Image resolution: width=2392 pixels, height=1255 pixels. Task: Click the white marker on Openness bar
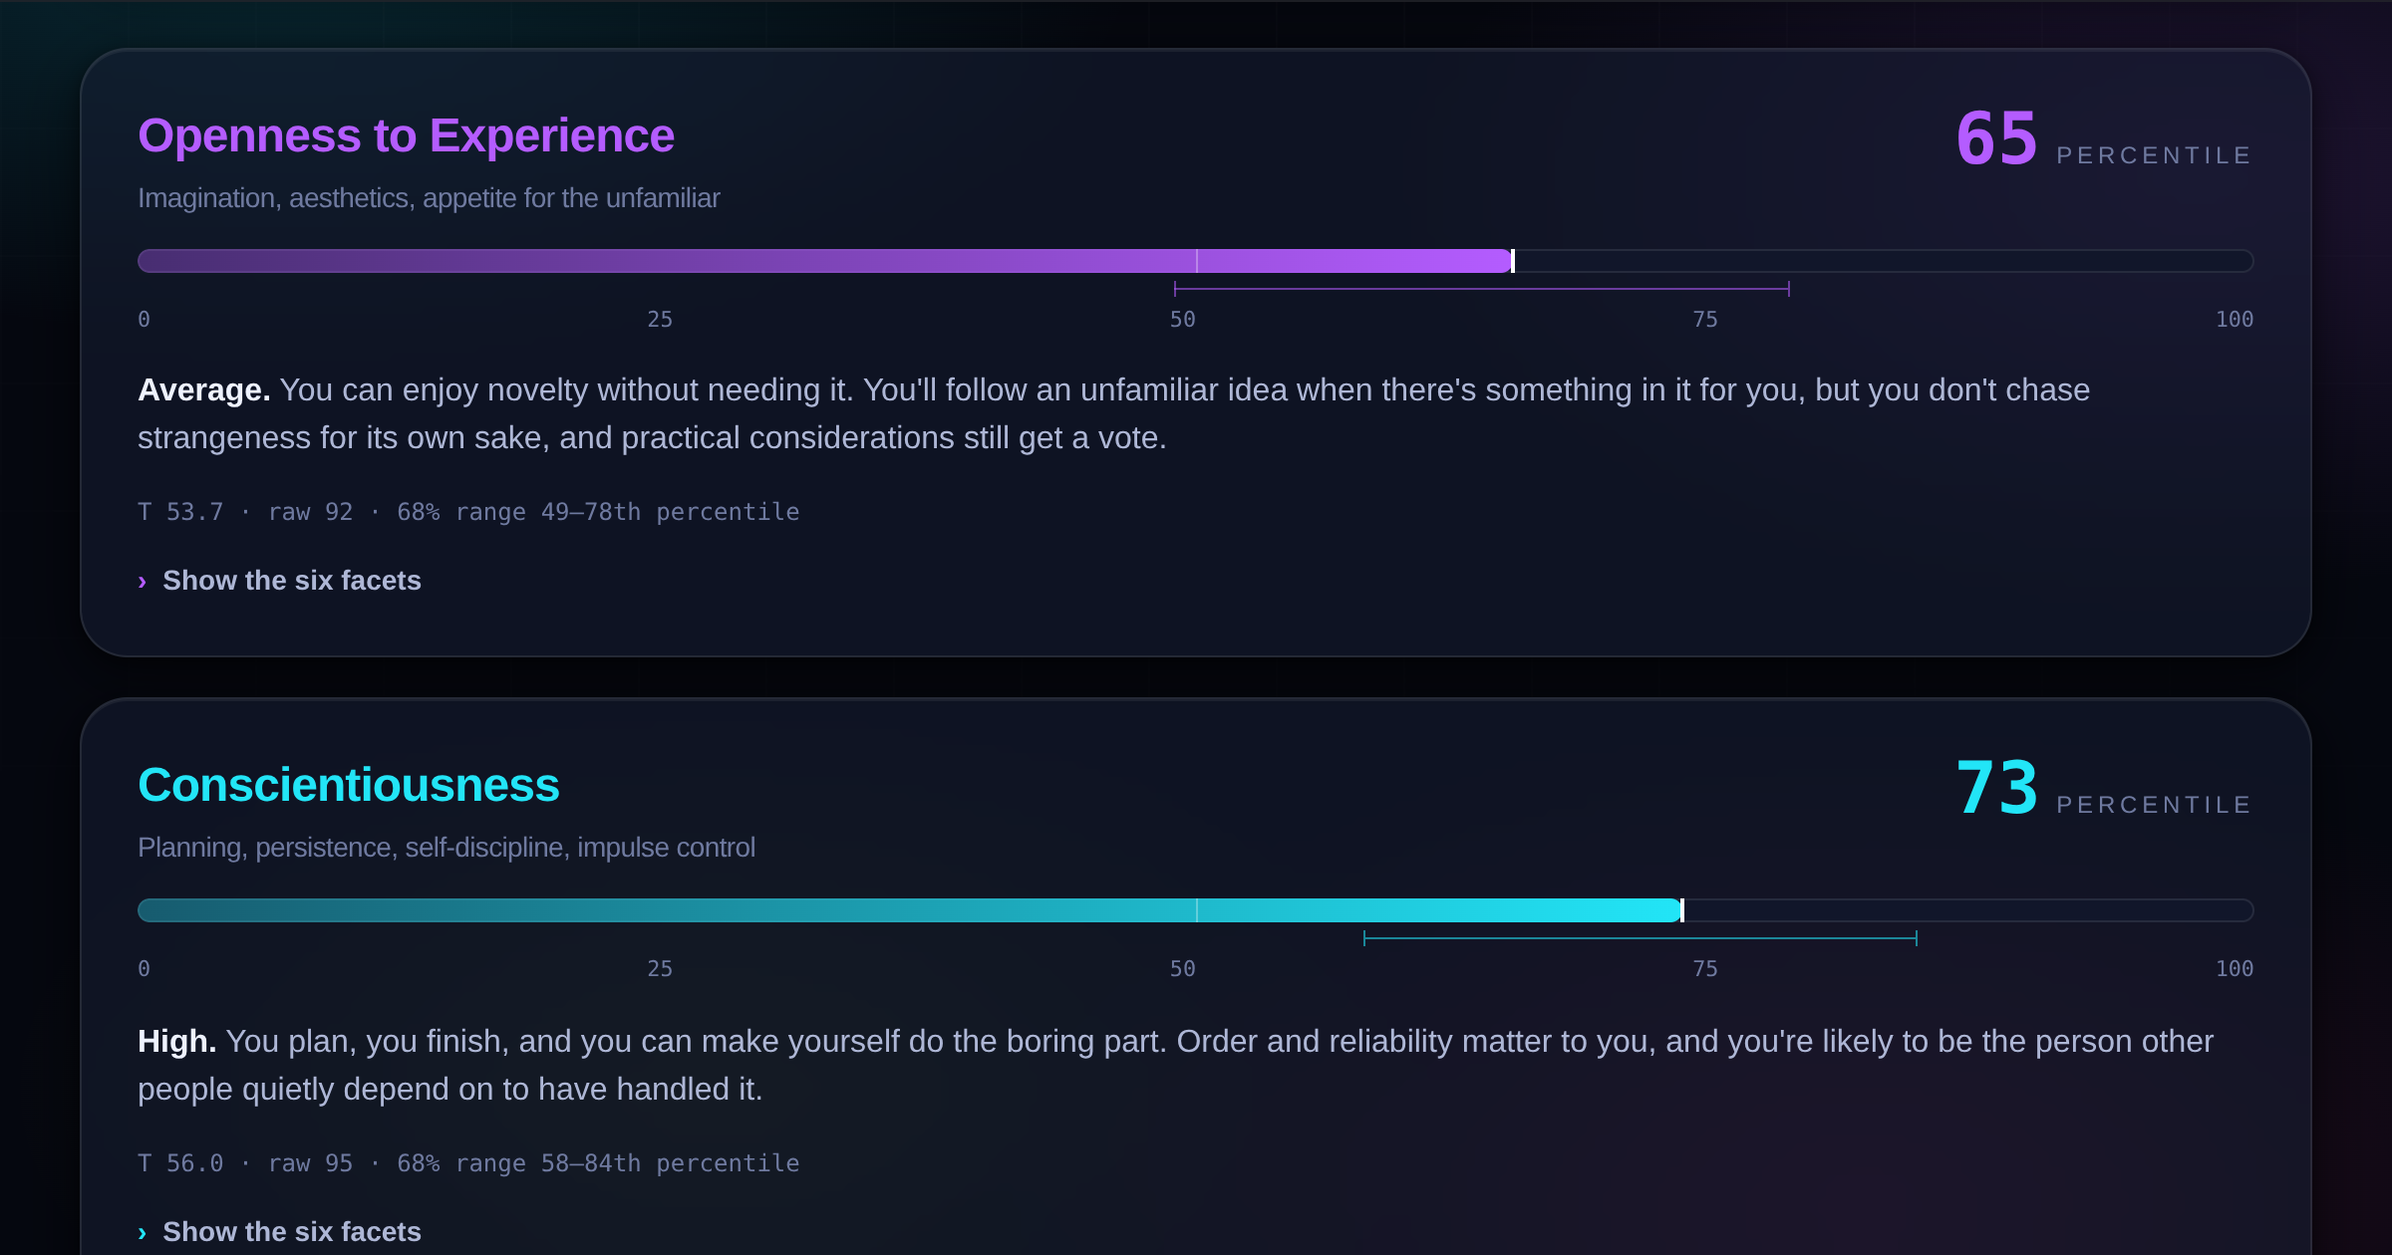pos(1513,261)
